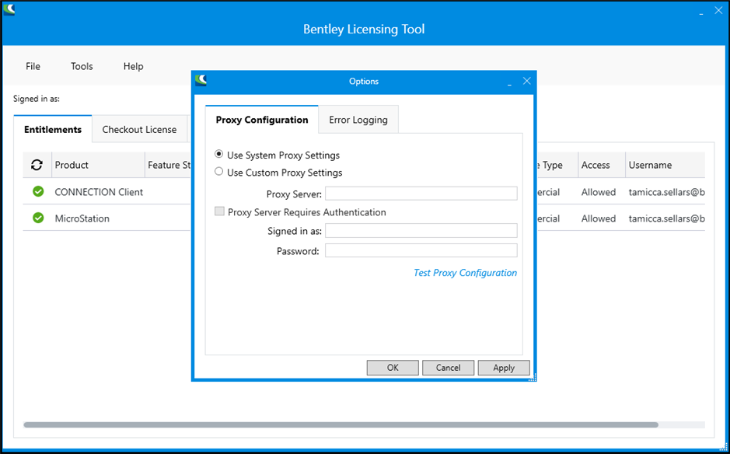
Task: Refresh the entitlements list
Action: point(37,165)
